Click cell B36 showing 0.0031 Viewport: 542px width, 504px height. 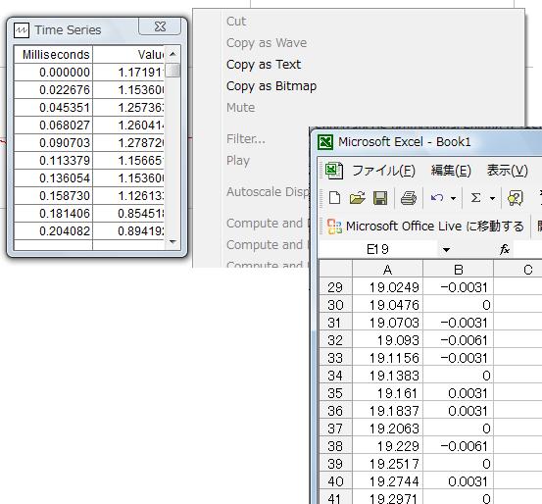tap(458, 411)
